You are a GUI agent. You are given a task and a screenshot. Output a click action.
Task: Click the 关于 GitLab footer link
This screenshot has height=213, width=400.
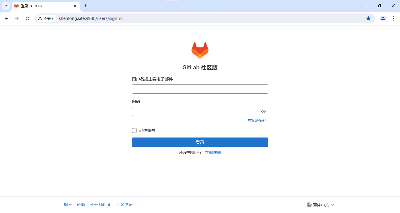point(100,205)
